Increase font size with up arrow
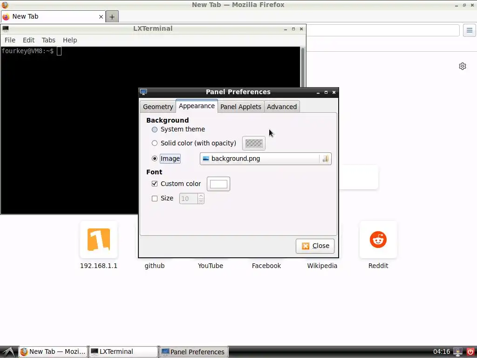This screenshot has width=477, height=358. pyautogui.click(x=201, y=196)
